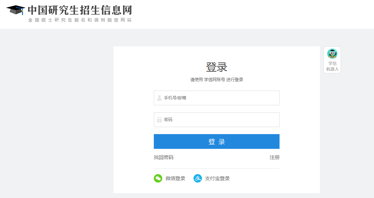Open the 找回密码 link
This screenshot has height=198, width=374.
(x=164, y=157)
